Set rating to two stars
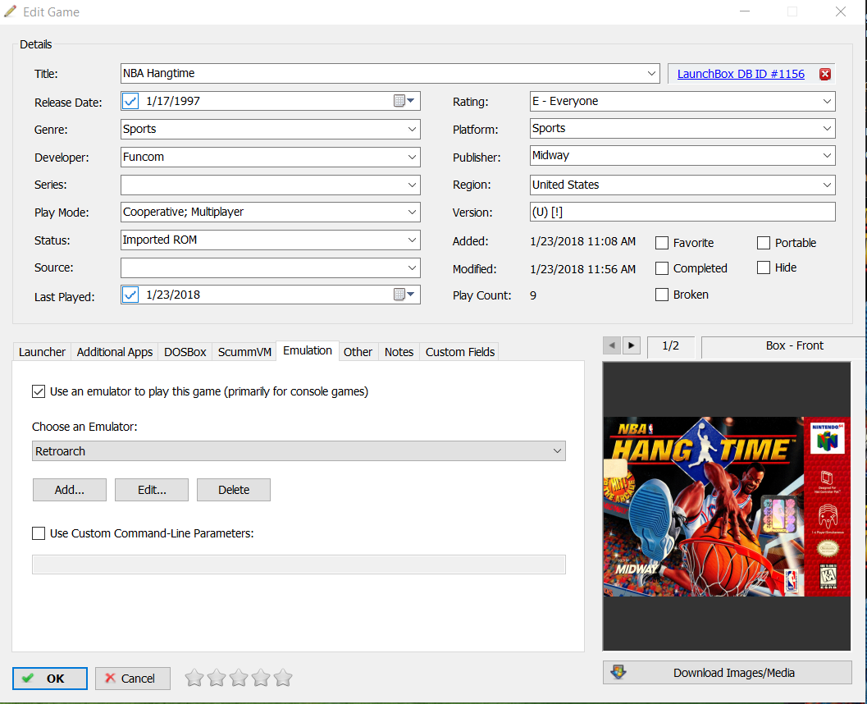The height and width of the screenshot is (704, 867). click(x=217, y=678)
